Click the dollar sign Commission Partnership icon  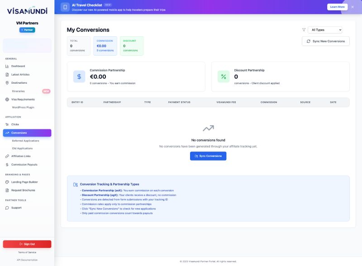(x=79, y=76)
